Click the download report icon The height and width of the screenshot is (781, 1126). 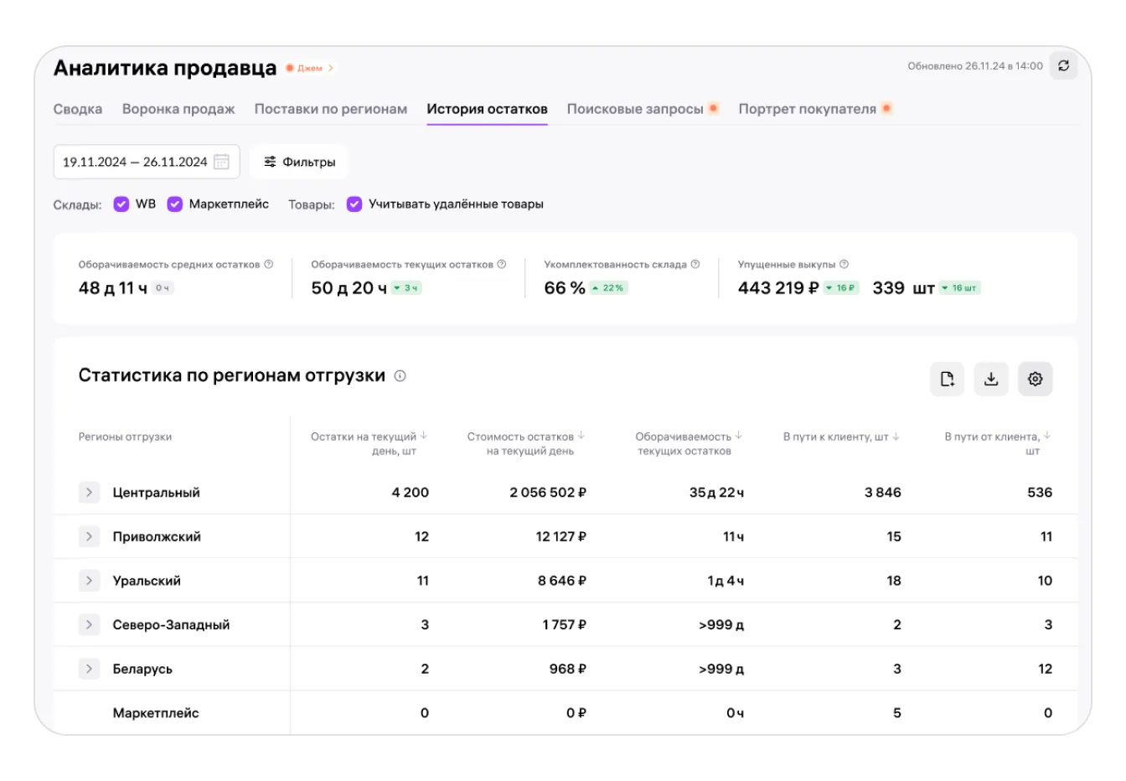click(x=990, y=379)
